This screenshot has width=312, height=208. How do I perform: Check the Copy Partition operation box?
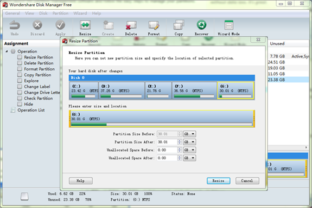click(20, 75)
